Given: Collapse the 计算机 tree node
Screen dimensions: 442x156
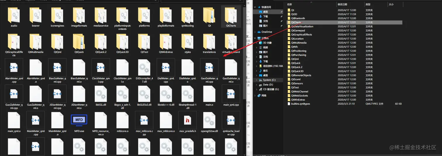Looking at the screenshot, I should click(255, 38).
